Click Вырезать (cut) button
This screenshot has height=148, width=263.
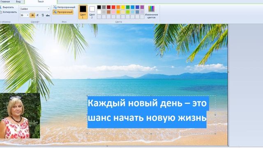tap(7, 7)
